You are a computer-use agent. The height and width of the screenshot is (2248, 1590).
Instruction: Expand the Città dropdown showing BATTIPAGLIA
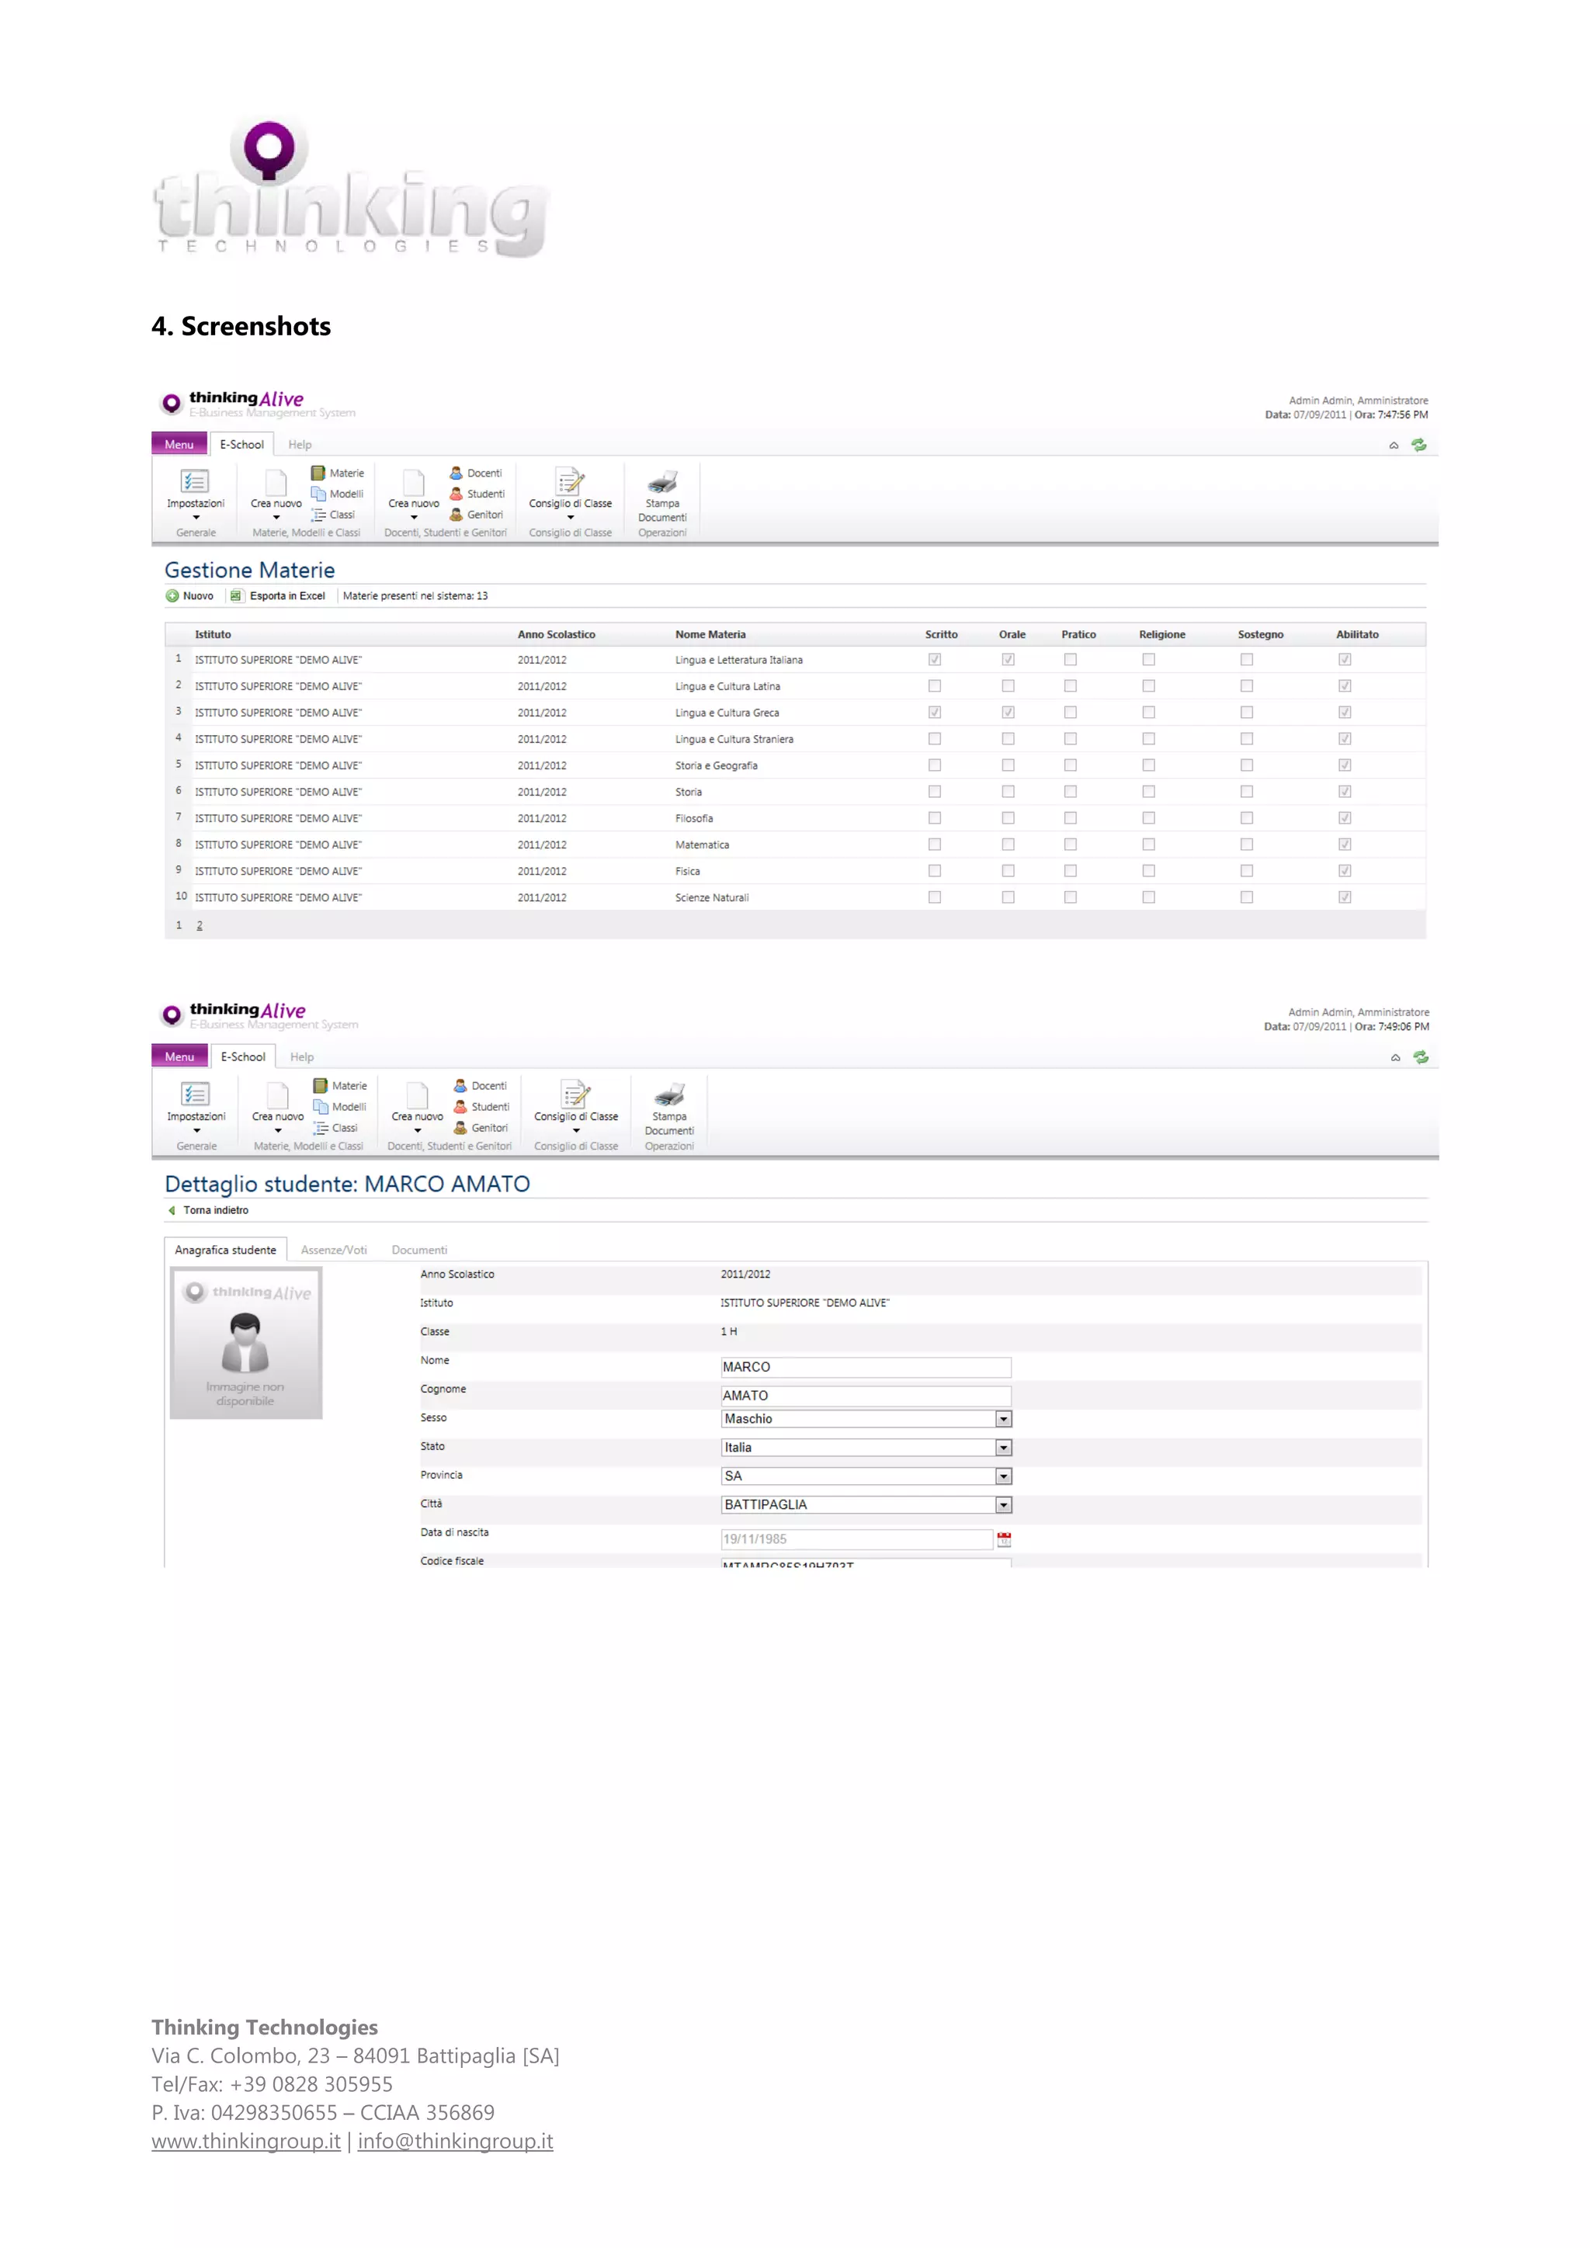point(1004,1505)
